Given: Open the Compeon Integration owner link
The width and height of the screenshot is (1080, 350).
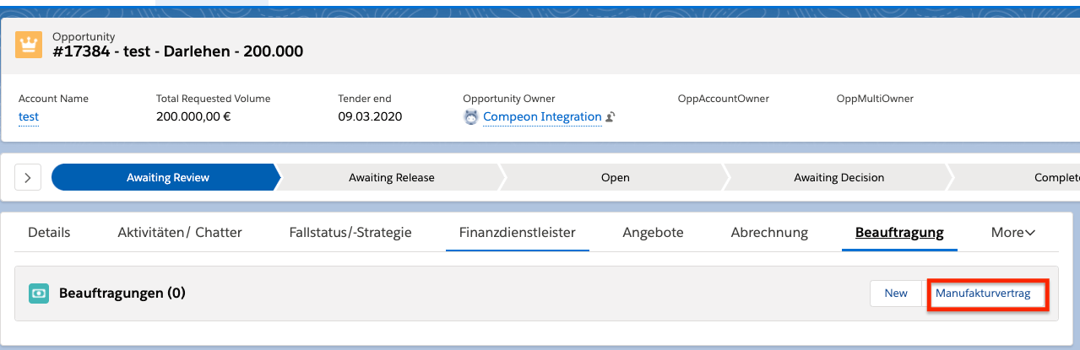Looking at the screenshot, I should [542, 117].
